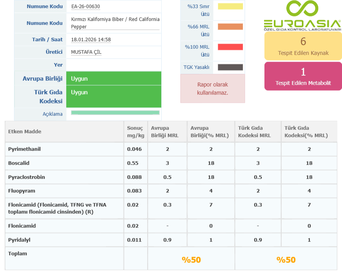
Task: Click the yellow %33 Sınır Üstü swatch
Action: click(230, 7)
